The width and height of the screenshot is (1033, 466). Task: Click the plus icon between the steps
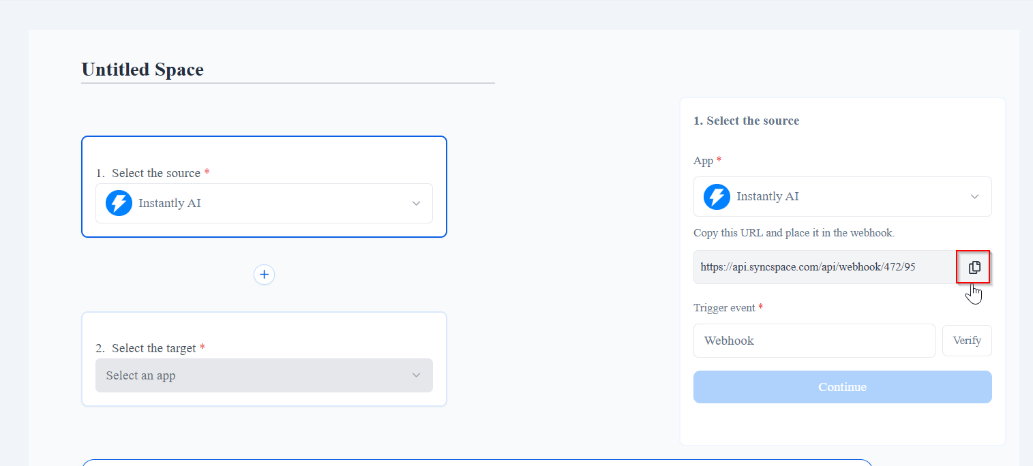(x=264, y=275)
